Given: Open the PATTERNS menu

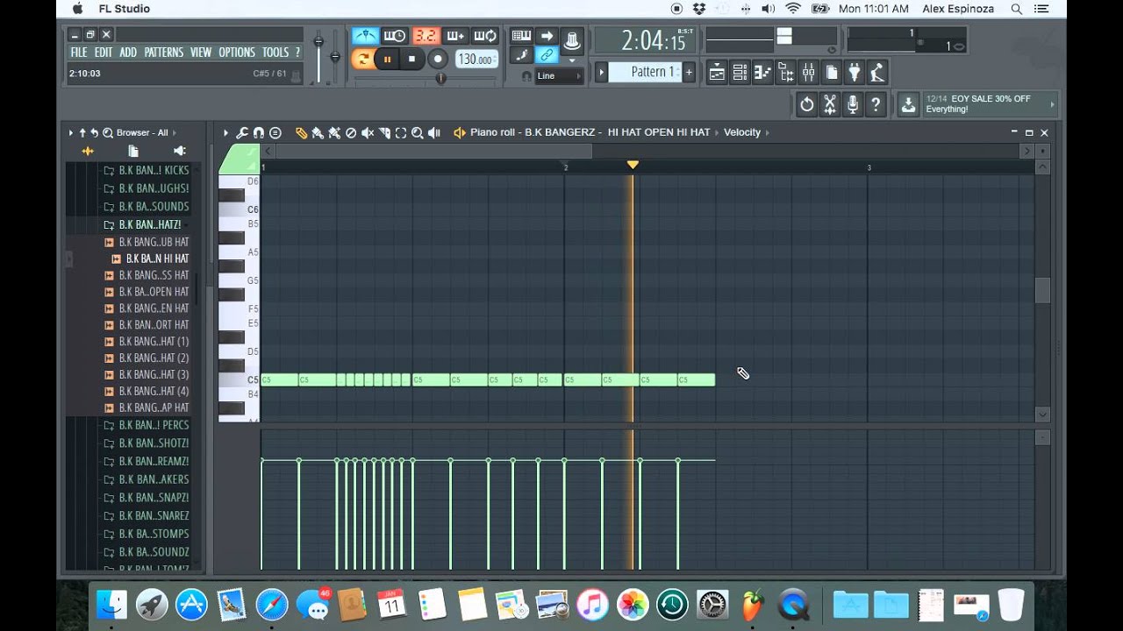Looking at the screenshot, I should click(164, 53).
